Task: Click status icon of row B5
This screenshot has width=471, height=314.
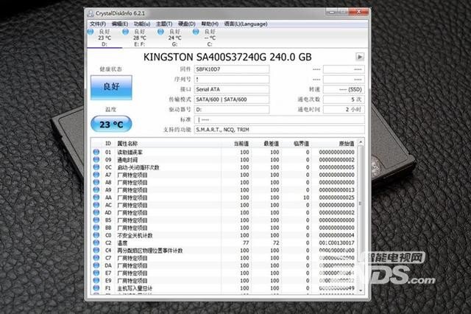Action: (96, 220)
